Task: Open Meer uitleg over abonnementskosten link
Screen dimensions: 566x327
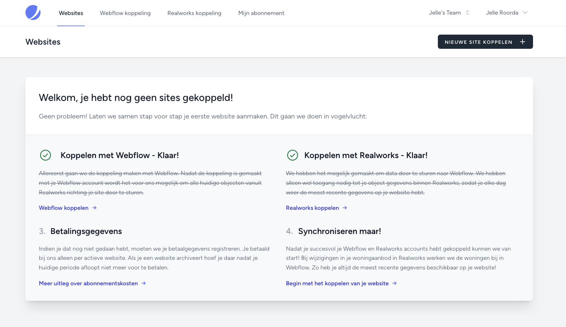Action: 88,283
